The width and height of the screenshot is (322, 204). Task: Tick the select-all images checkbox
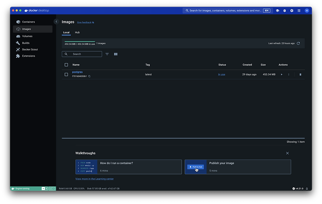point(66,65)
